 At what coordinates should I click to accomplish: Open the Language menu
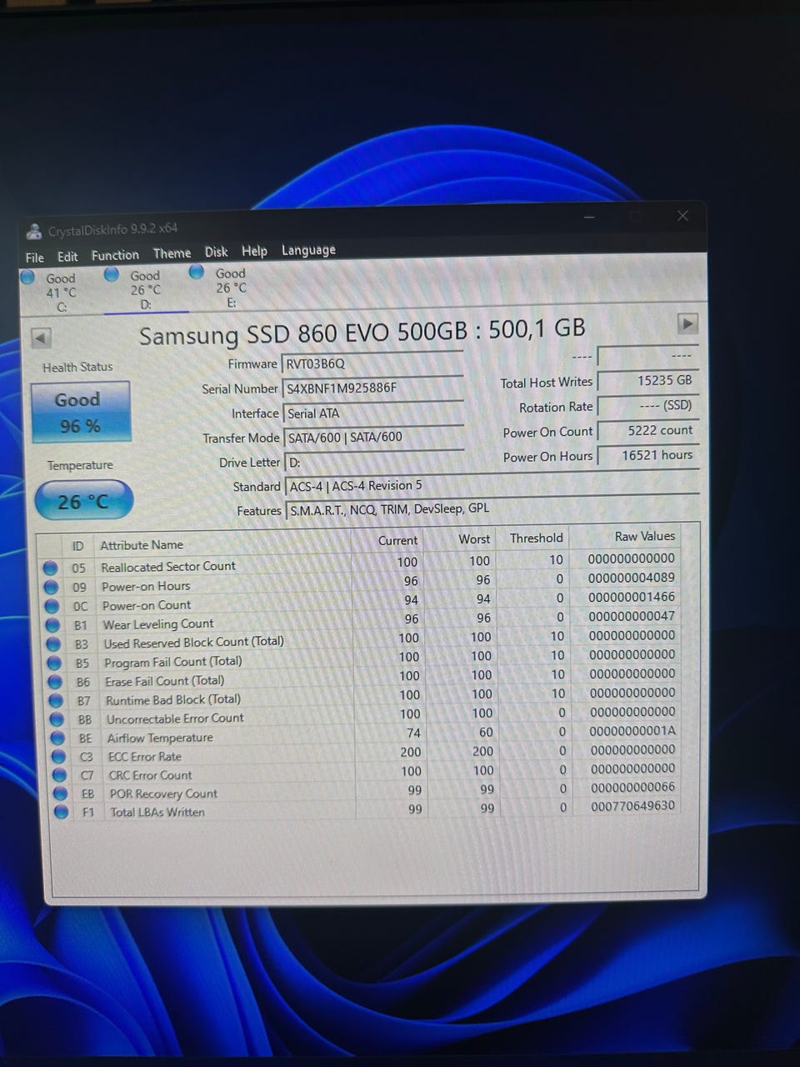(x=308, y=250)
